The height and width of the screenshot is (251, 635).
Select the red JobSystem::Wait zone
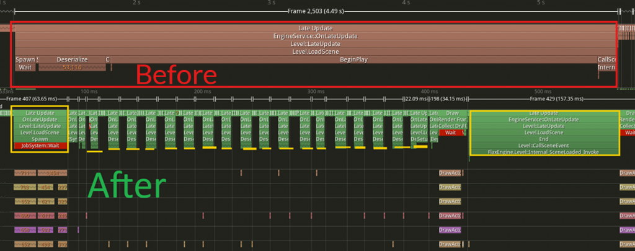(x=40, y=146)
